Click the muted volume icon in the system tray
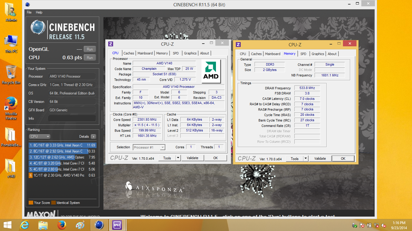The width and height of the screenshot is (412, 231). (x=384, y=225)
